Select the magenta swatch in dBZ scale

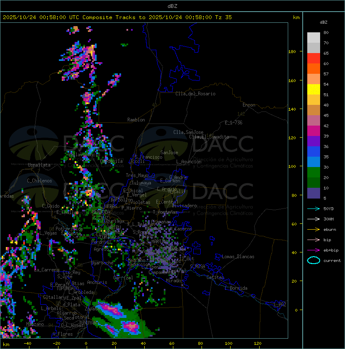pyautogui.click(x=313, y=131)
